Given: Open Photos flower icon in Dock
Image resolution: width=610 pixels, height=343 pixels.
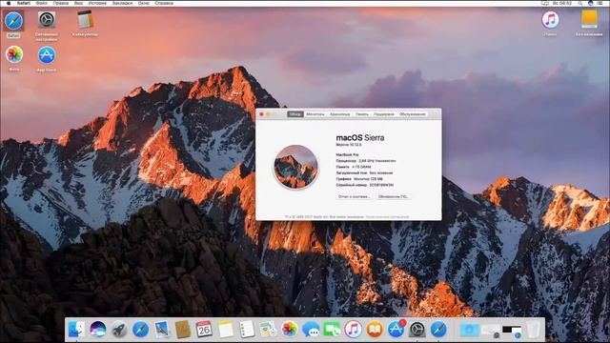Looking at the screenshot, I should [290, 330].
